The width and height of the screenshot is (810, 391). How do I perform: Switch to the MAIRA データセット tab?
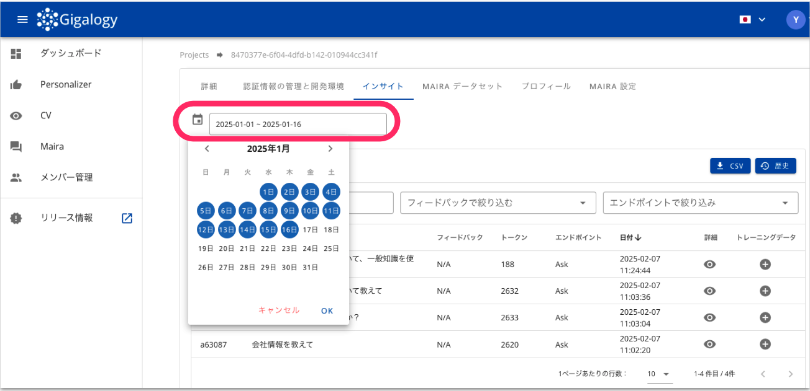462,86
